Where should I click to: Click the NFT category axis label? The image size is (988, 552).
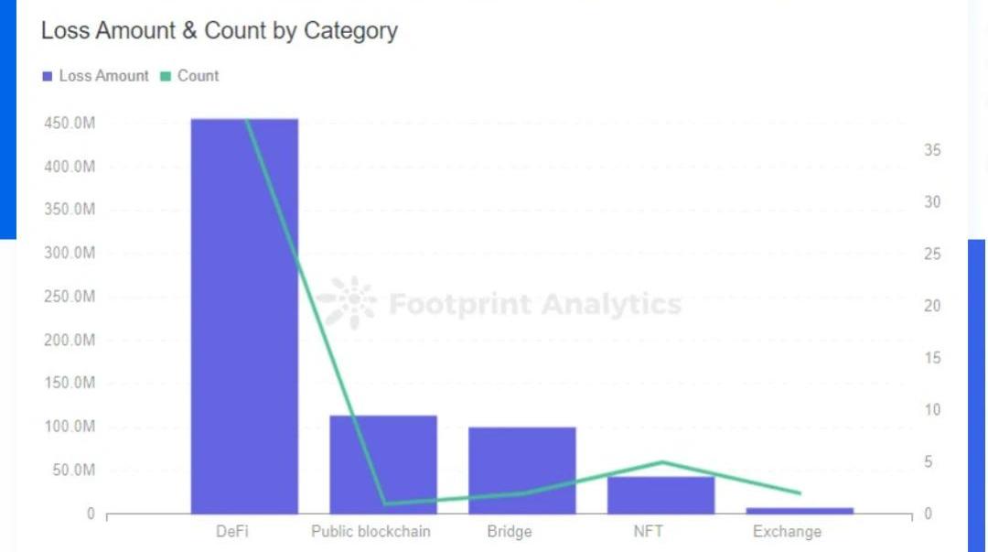(x=648, y=531)
